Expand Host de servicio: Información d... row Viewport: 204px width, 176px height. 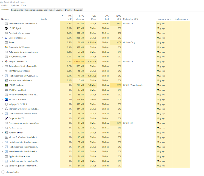[x=2, y=147]
